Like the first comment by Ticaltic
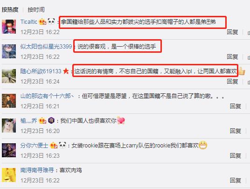The height and width of the screenshot is (189, 250). [249, 33]
